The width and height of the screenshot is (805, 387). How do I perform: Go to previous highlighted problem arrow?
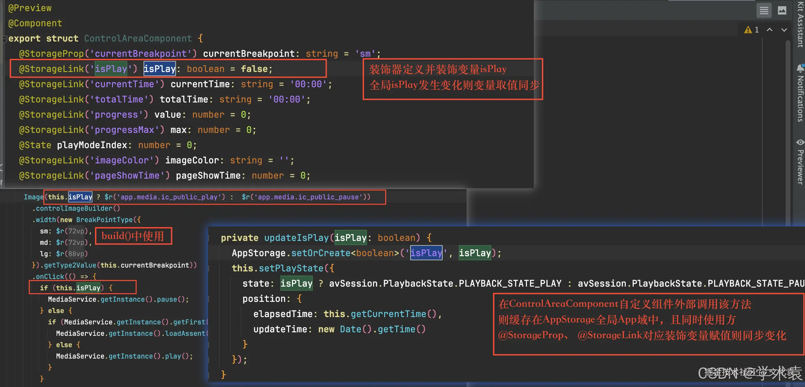pyautogui.click(x=769, y=30)
